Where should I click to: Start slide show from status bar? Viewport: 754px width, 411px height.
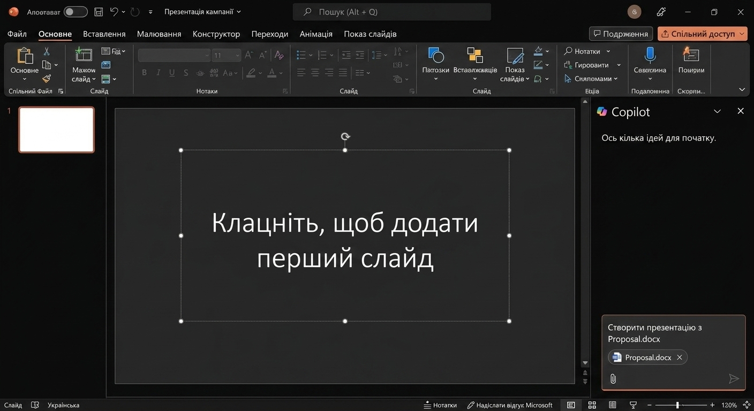[x=633, y=405]
